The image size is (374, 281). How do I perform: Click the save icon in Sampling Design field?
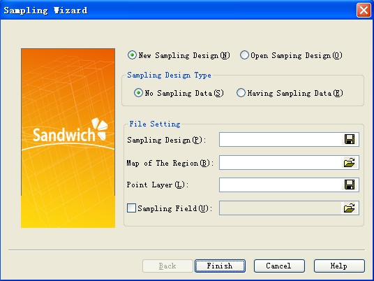point(350,139)
